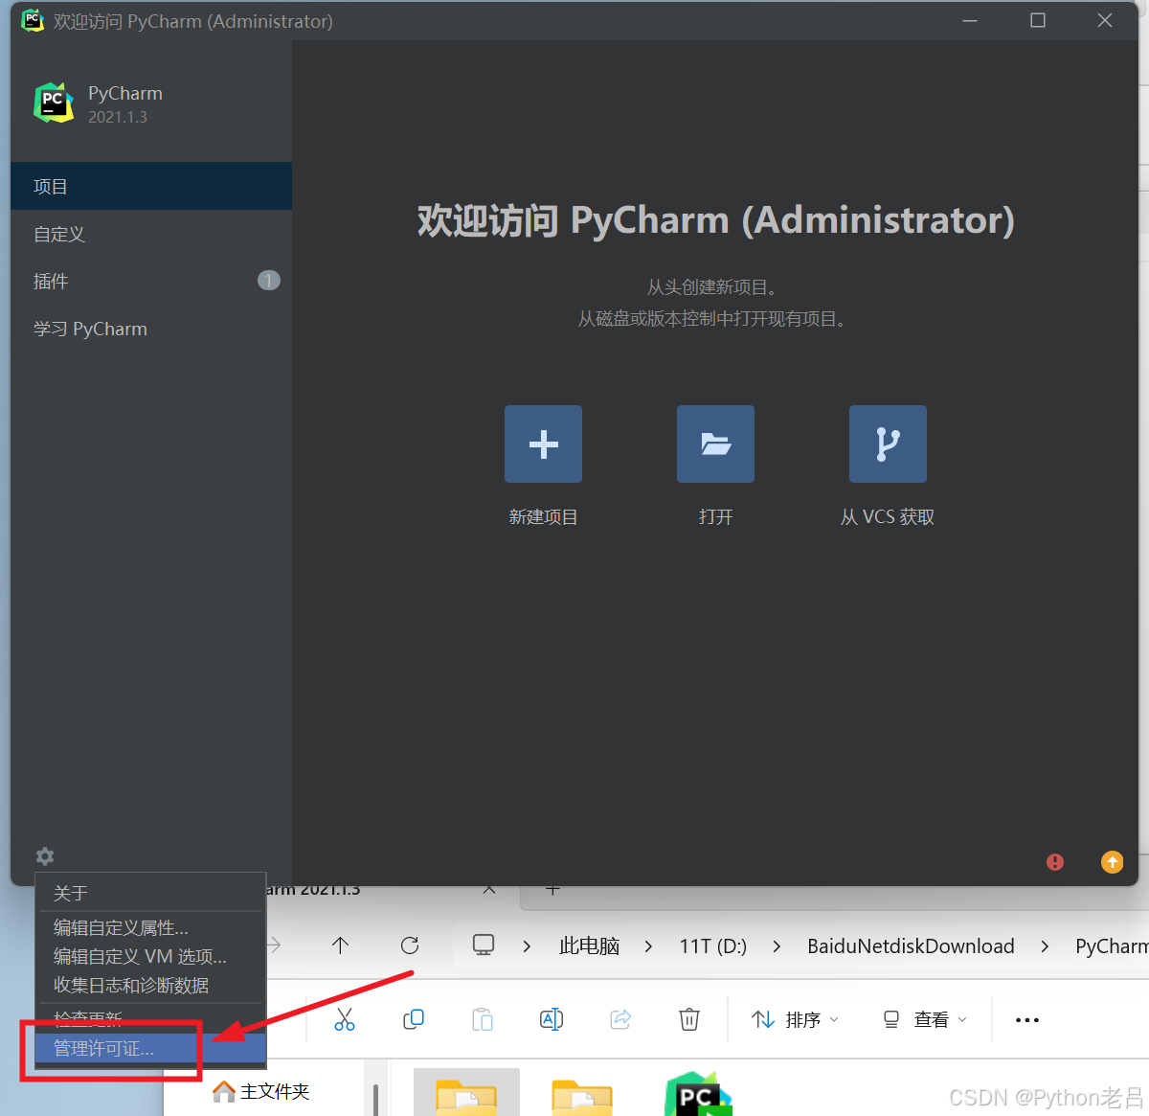Click the share icon in Explorer toolbar
The height and width of the screenshot is (1116, 1149).
click(620, 1019)
